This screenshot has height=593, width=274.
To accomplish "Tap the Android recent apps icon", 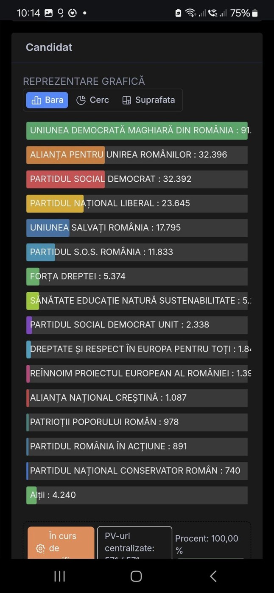I will point(59,576).
